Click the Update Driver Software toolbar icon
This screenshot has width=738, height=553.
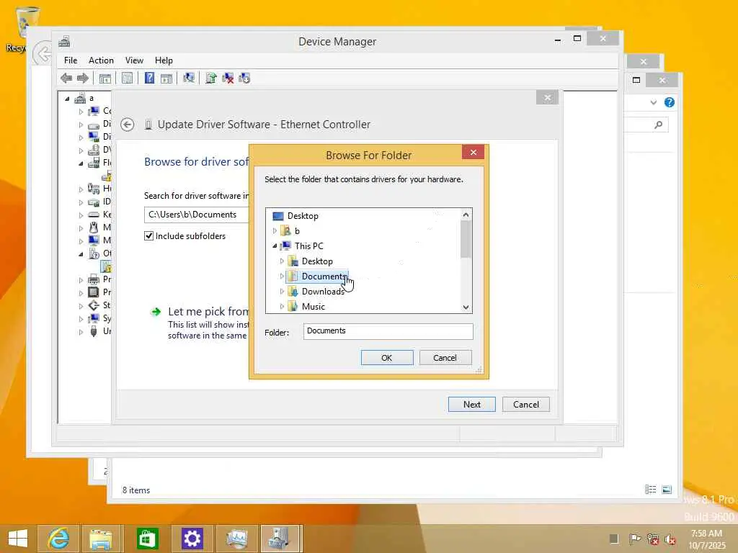click(x=211, y=78)
